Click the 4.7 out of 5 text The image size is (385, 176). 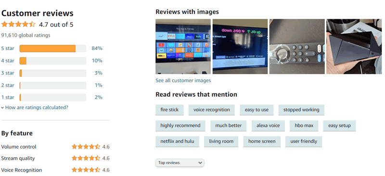pyautogui.click(x=56, y=25)
